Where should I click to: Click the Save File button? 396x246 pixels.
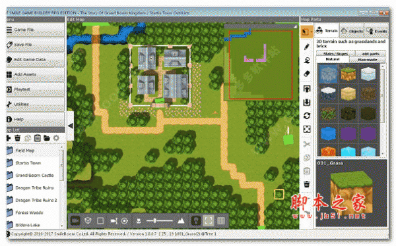coord(36,45)
